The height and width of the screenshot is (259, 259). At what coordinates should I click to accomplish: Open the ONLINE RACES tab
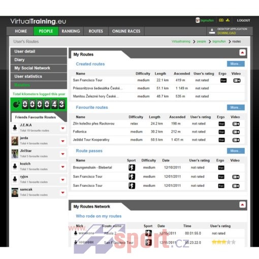(126, 31)
